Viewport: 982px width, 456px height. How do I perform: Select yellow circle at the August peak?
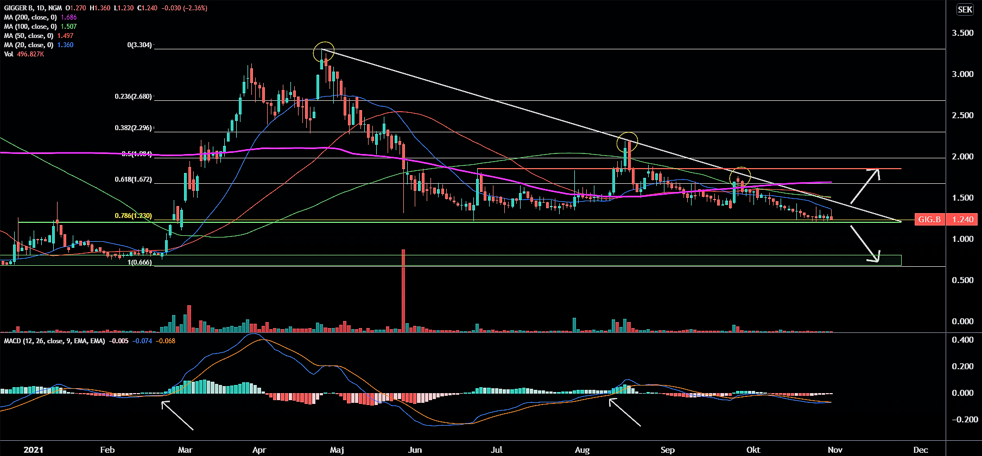(628, 142)
